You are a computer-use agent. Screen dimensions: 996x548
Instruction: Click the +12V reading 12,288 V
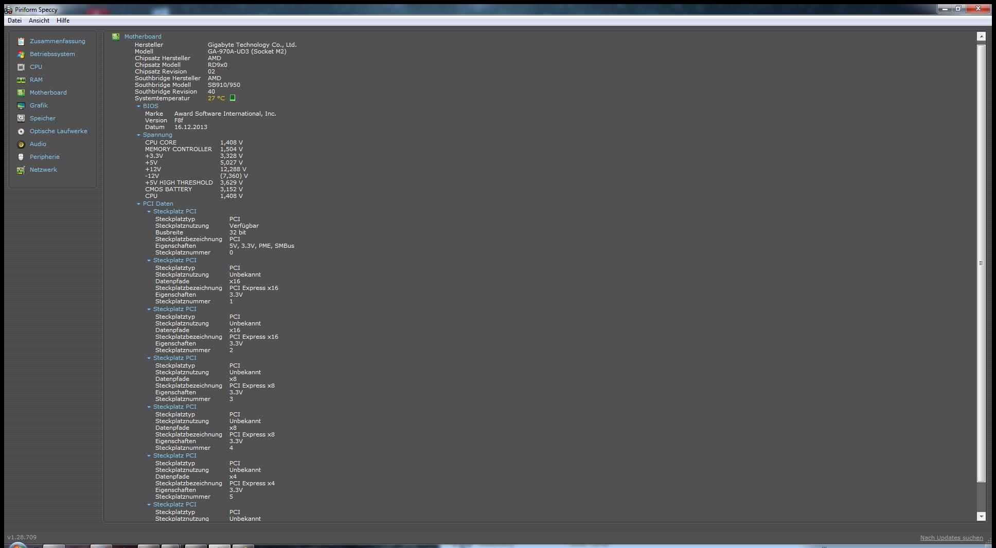click(233, 169)
